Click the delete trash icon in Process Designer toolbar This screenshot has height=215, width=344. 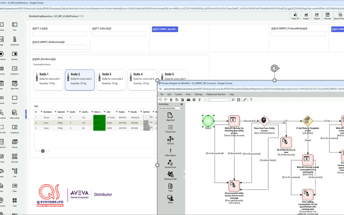click(x=171, y=100)
